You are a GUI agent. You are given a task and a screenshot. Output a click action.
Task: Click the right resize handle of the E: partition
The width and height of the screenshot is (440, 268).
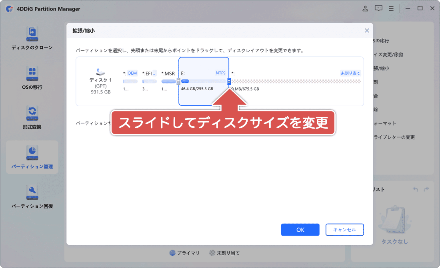(x=228, y=81)
